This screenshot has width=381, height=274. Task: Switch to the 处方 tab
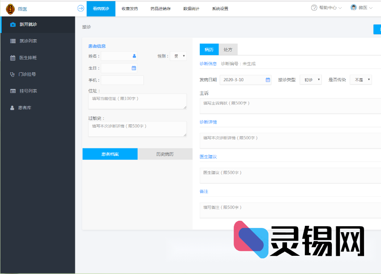coord(228,49)
